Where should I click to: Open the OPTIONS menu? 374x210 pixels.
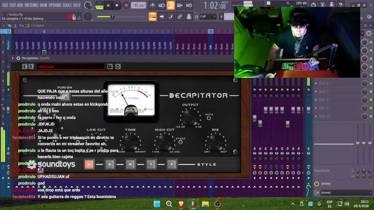click(x=55, y=5)
